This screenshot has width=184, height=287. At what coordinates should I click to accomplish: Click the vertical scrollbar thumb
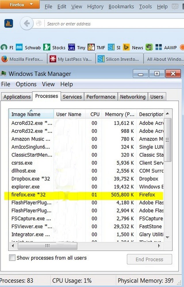point(168,140)
